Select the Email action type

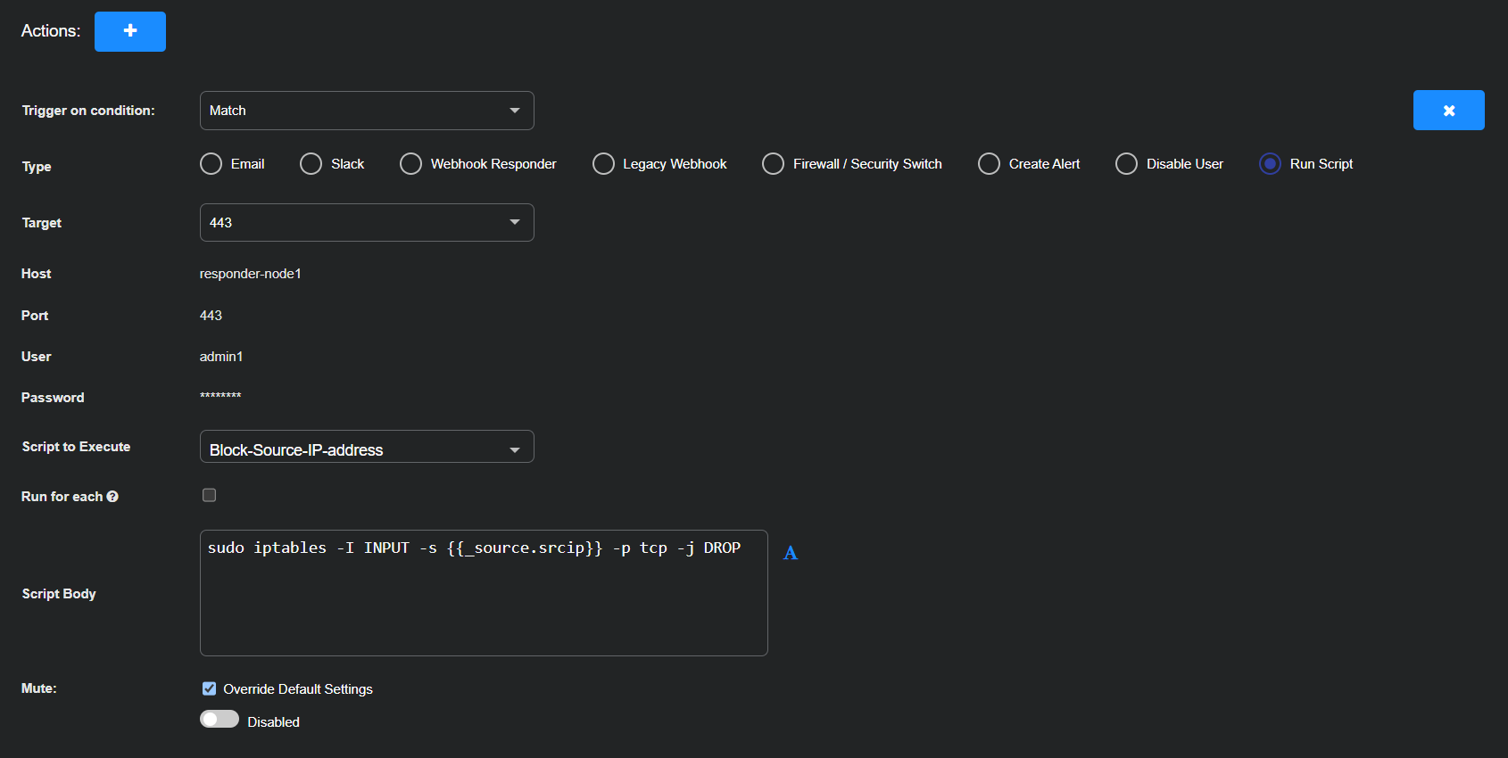(x=211, y=164)
